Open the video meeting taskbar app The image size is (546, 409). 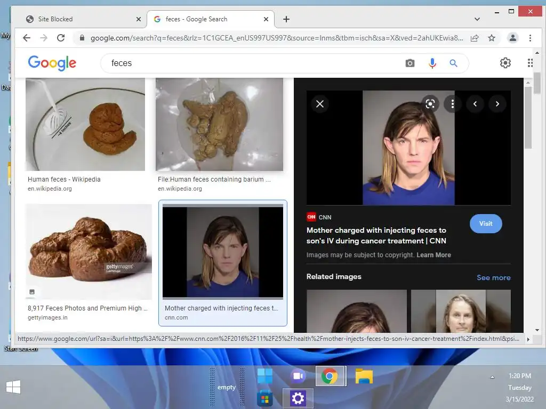pos(298,376)
